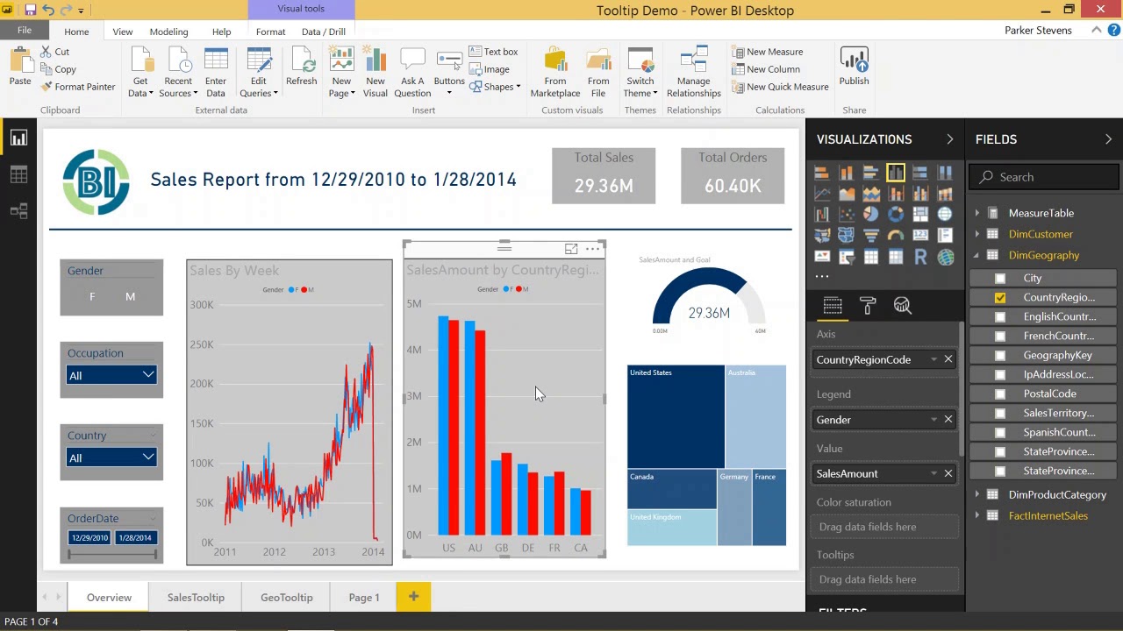Select the pie chart visualization icon

871,214
